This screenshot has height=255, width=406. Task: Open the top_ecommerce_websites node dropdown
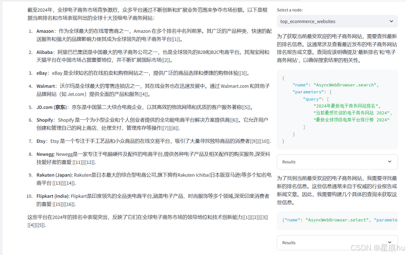[x=337, y=21]
